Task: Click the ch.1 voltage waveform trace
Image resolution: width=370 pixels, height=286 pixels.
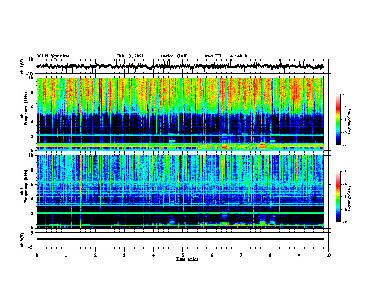Action: 180,66
